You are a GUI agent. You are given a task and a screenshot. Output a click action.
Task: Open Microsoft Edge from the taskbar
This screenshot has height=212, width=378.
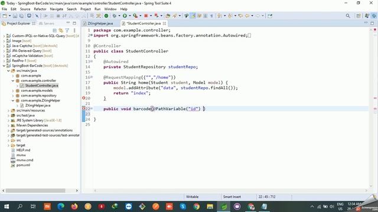click(x=61, y=207)
